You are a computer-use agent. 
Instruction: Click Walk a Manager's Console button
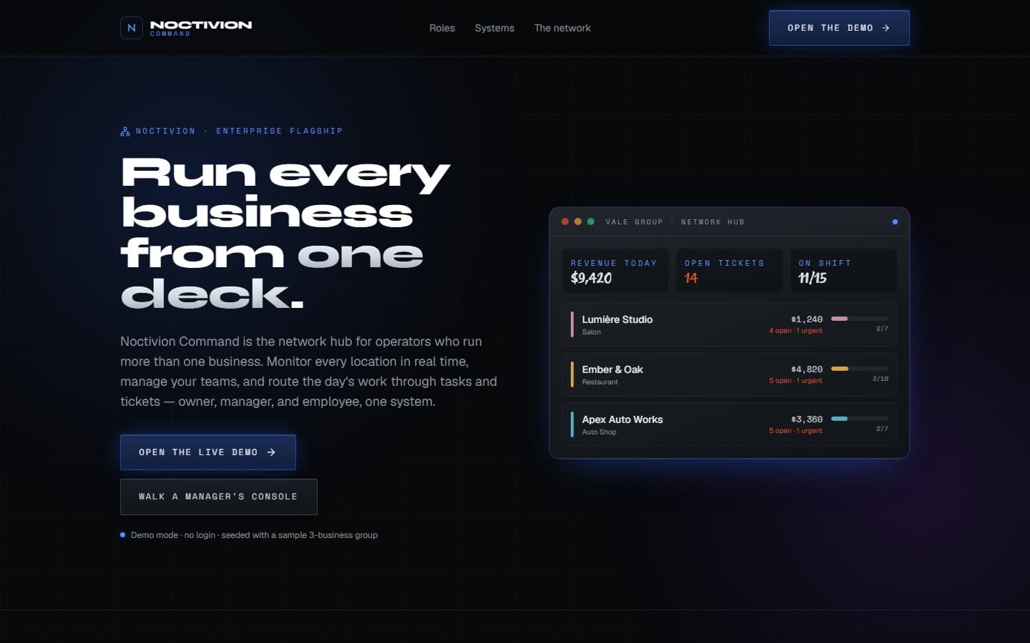pos(219,497)
